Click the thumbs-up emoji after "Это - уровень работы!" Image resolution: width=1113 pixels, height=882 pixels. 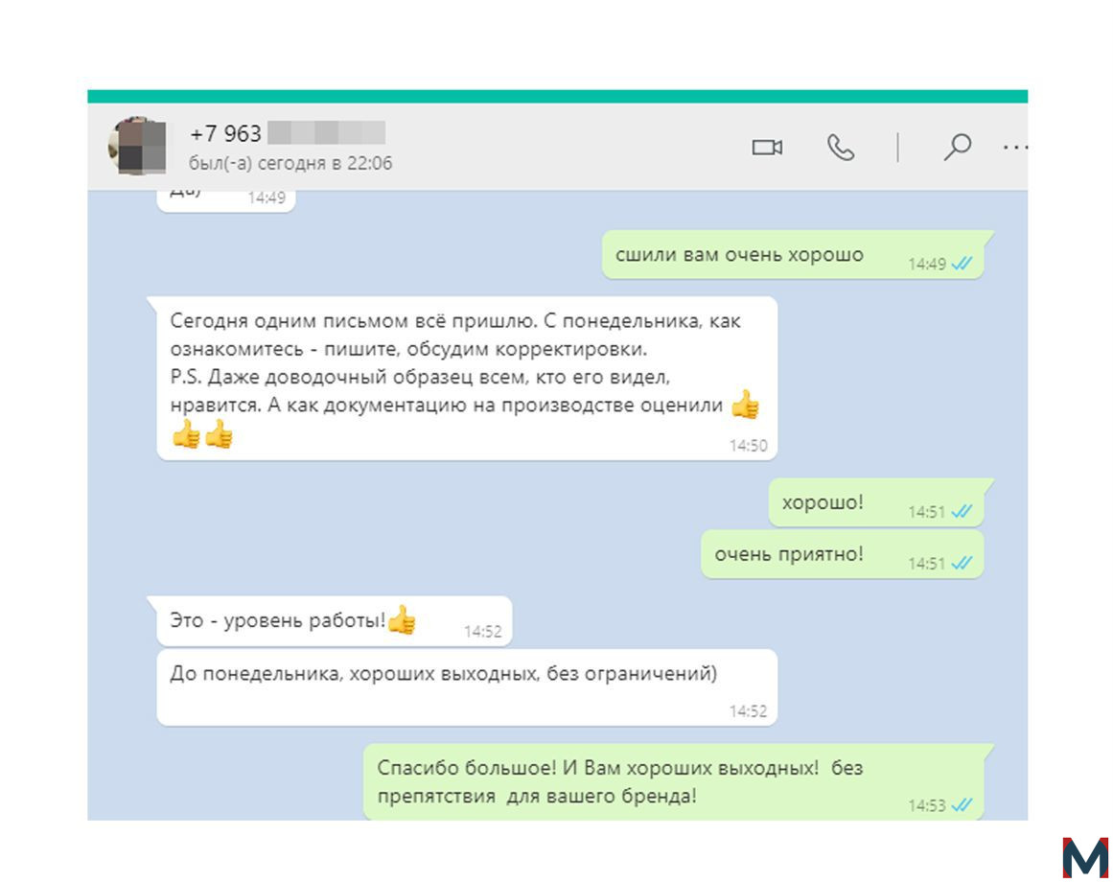click(403, 619)
